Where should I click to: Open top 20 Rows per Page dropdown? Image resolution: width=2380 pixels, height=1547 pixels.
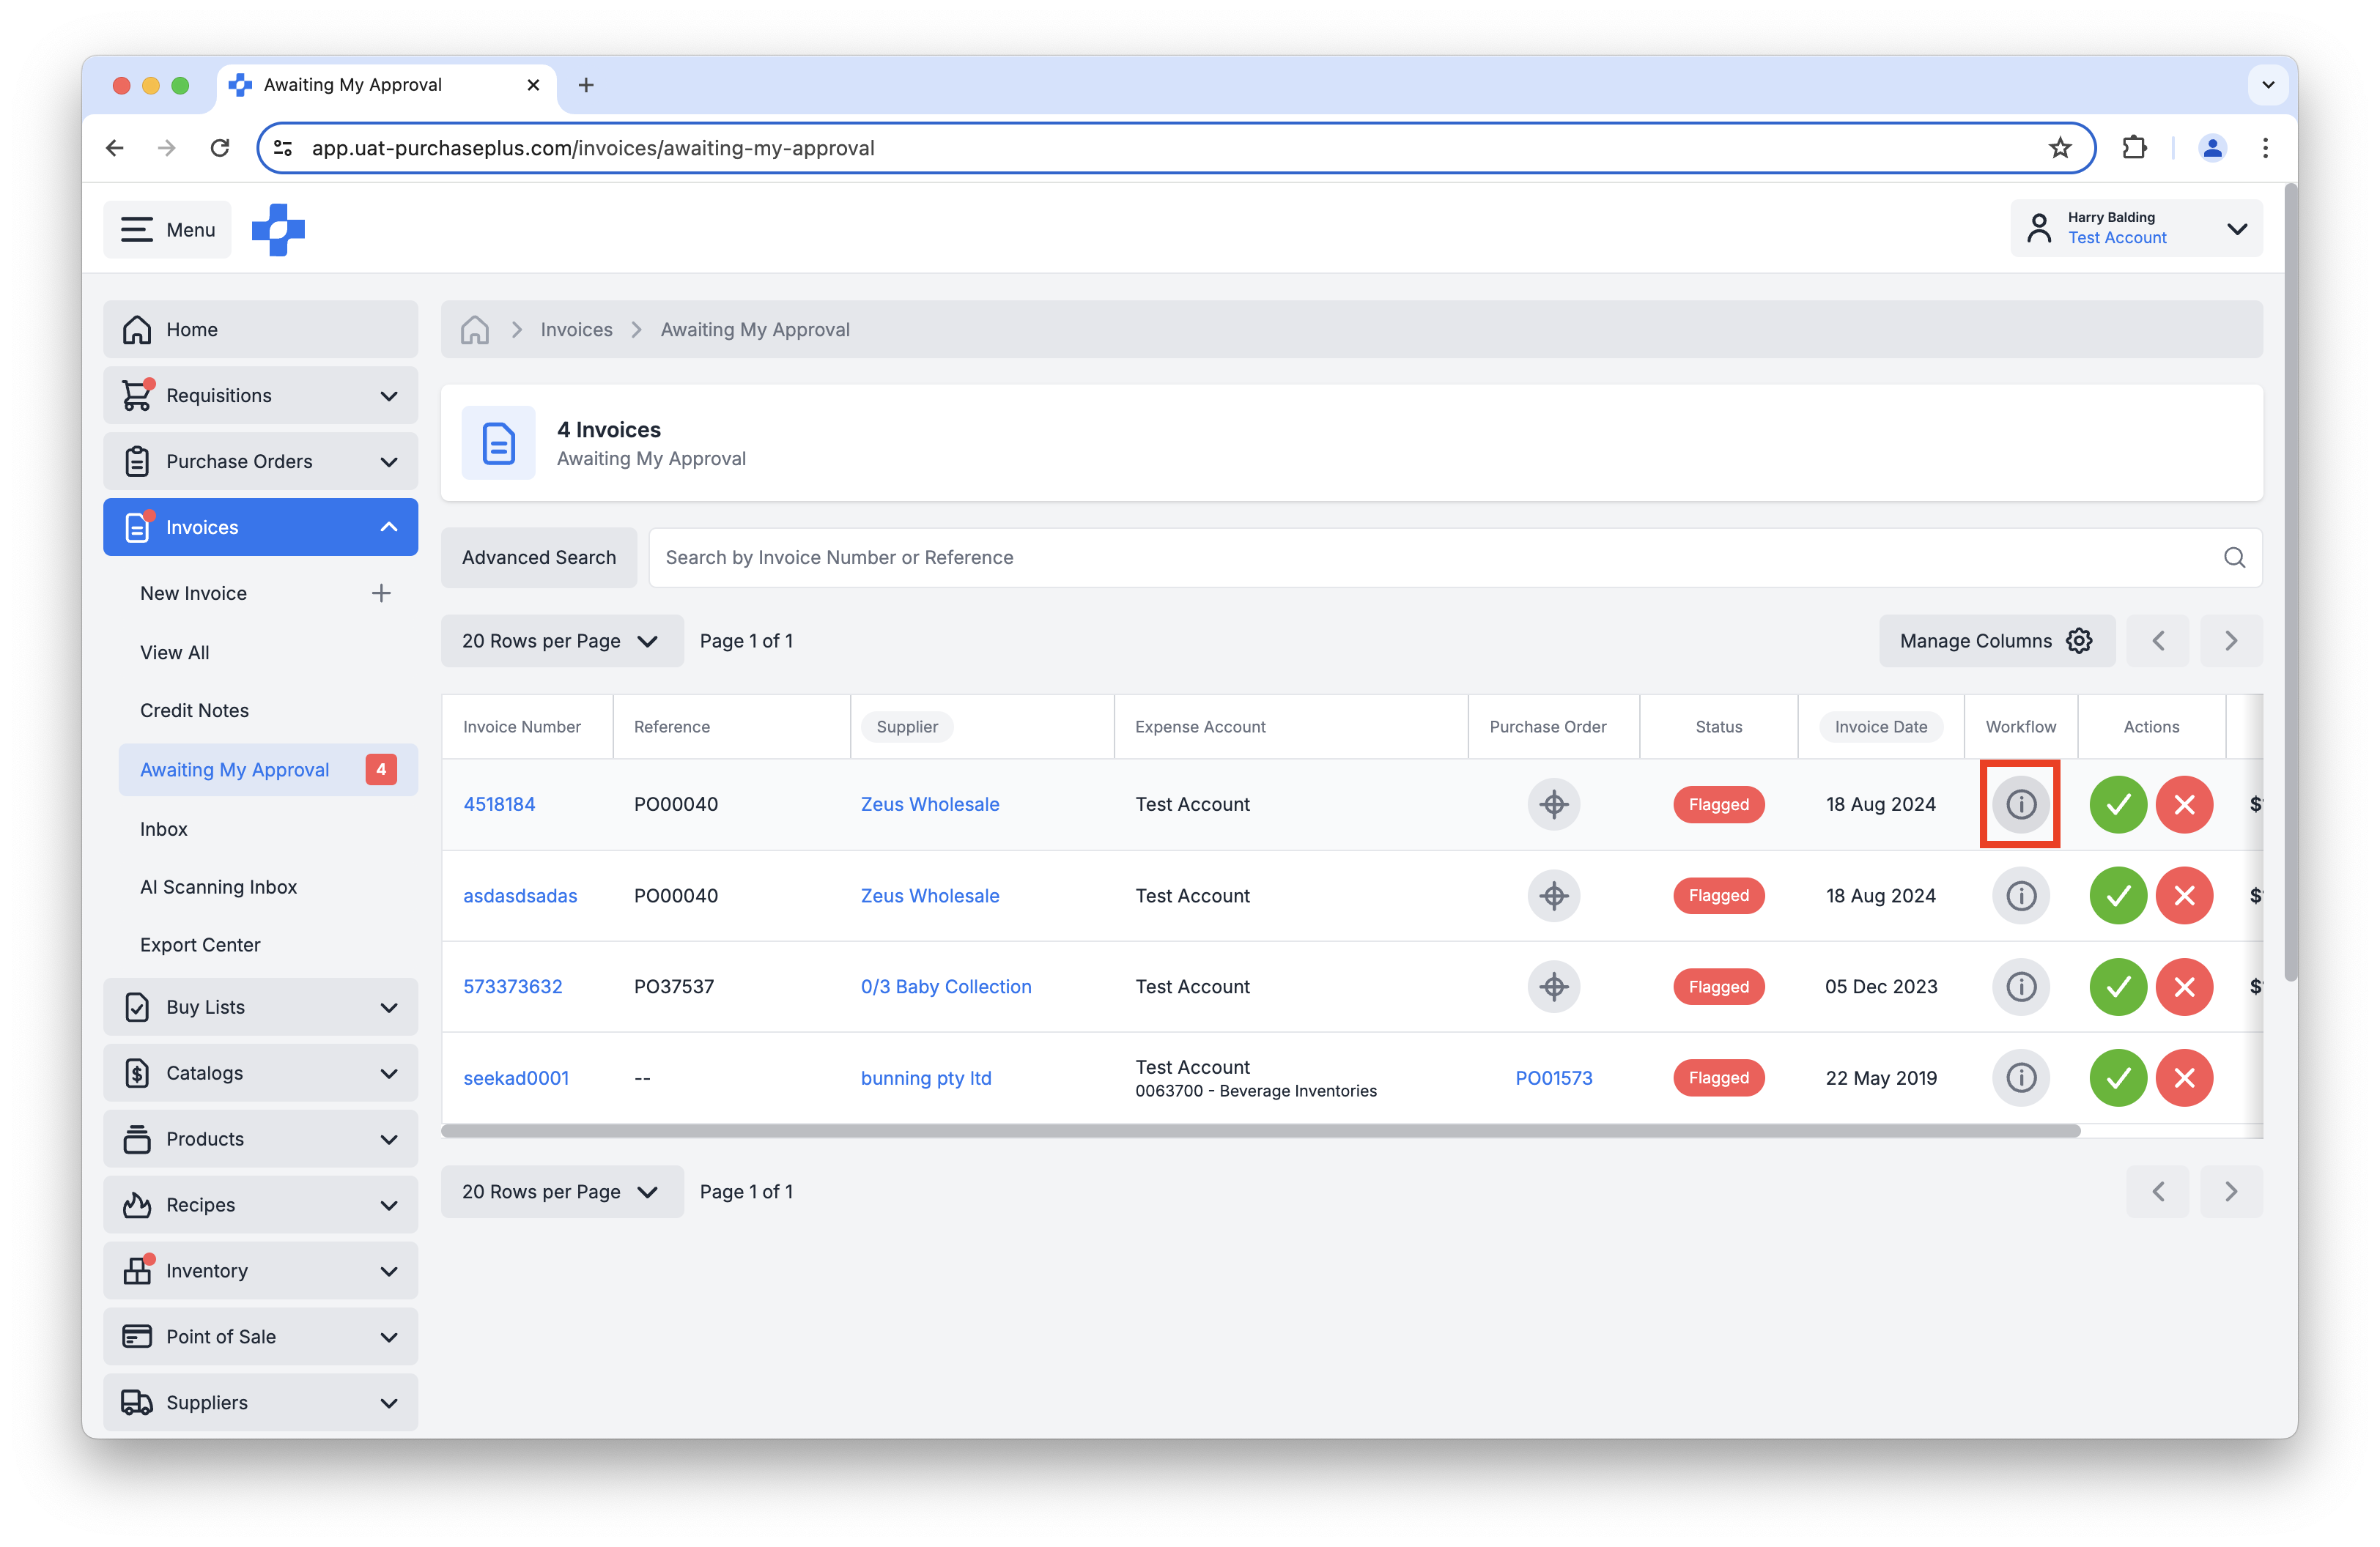click(562, 641)
